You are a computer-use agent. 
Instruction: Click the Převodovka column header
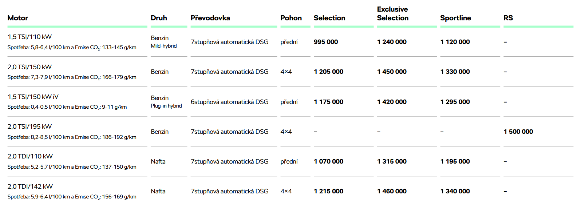[x=210, y=18]
